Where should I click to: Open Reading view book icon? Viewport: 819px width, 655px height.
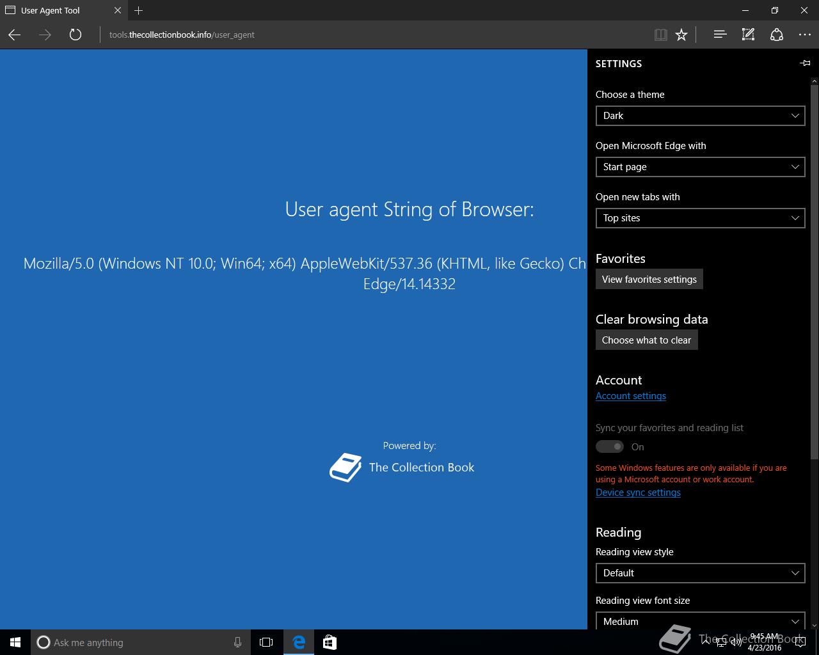[661, 35]
